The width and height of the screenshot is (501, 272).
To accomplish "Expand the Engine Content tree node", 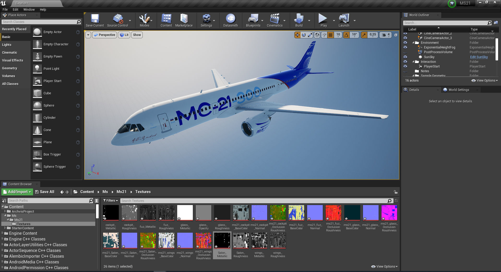I will [x=3, y=233].
